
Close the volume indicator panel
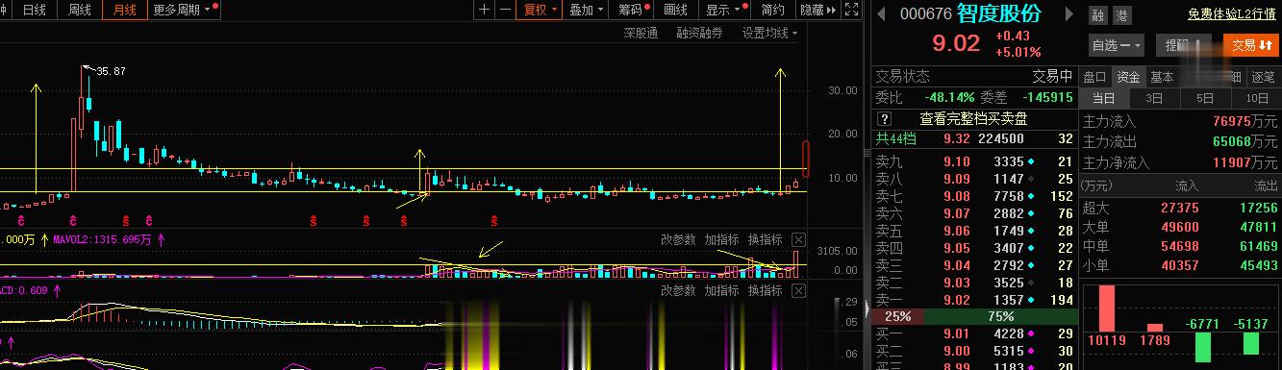tap(799, 239)
